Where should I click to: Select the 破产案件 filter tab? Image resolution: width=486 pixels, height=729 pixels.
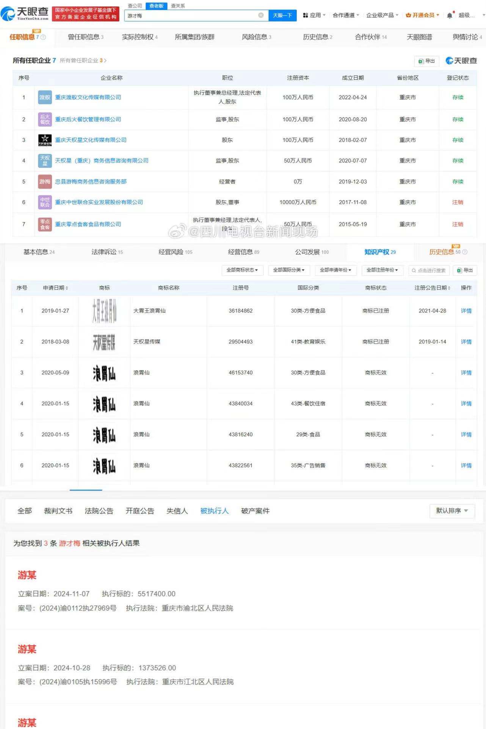click(x=255, y=511)
